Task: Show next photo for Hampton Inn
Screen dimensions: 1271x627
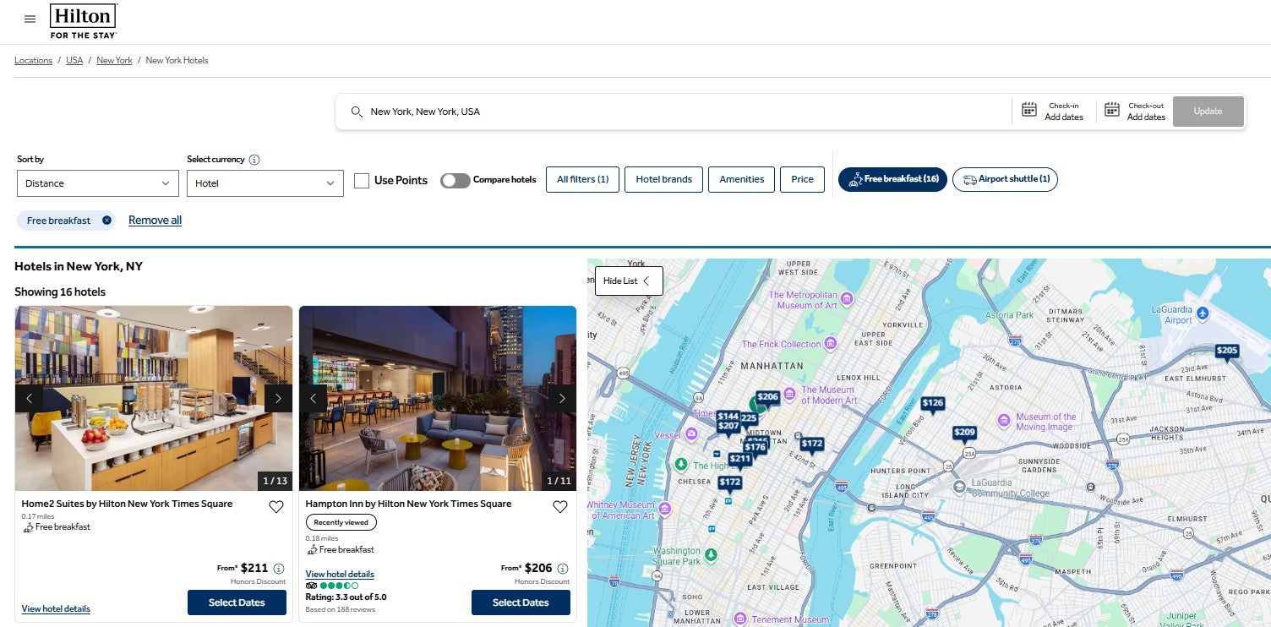Action: (x=562, y=399)
